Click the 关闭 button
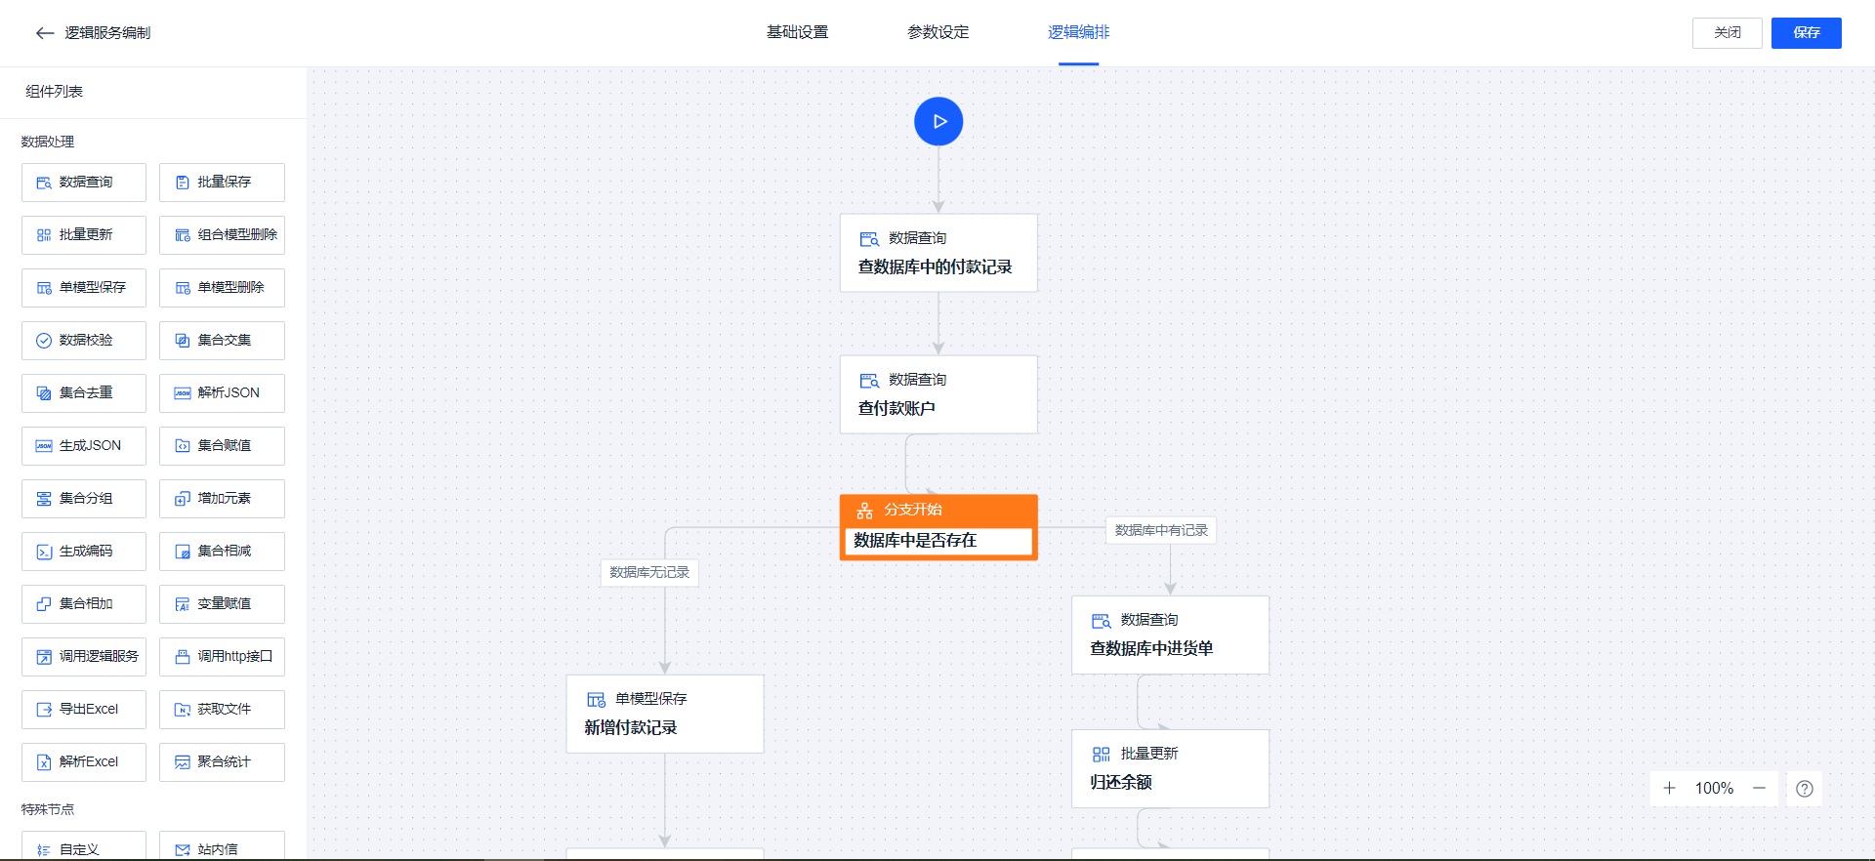Image resolution: width=1875 pixels, height=861 pixels. [x=1727, y=33]
